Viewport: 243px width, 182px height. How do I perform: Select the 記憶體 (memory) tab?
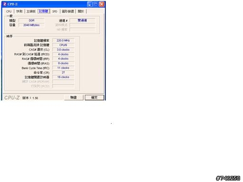coord(44,11)
